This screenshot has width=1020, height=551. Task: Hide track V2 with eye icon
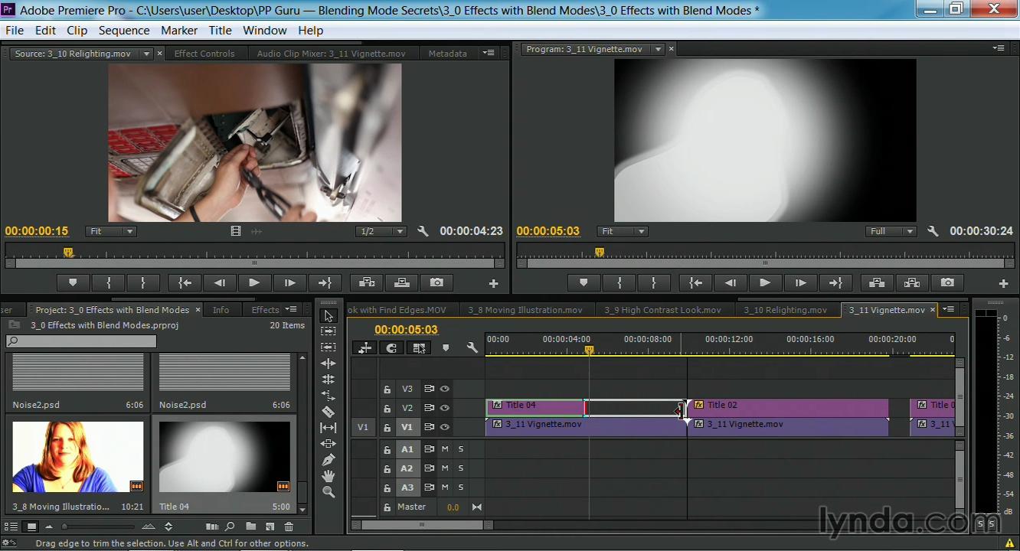(x=444, y=409)
